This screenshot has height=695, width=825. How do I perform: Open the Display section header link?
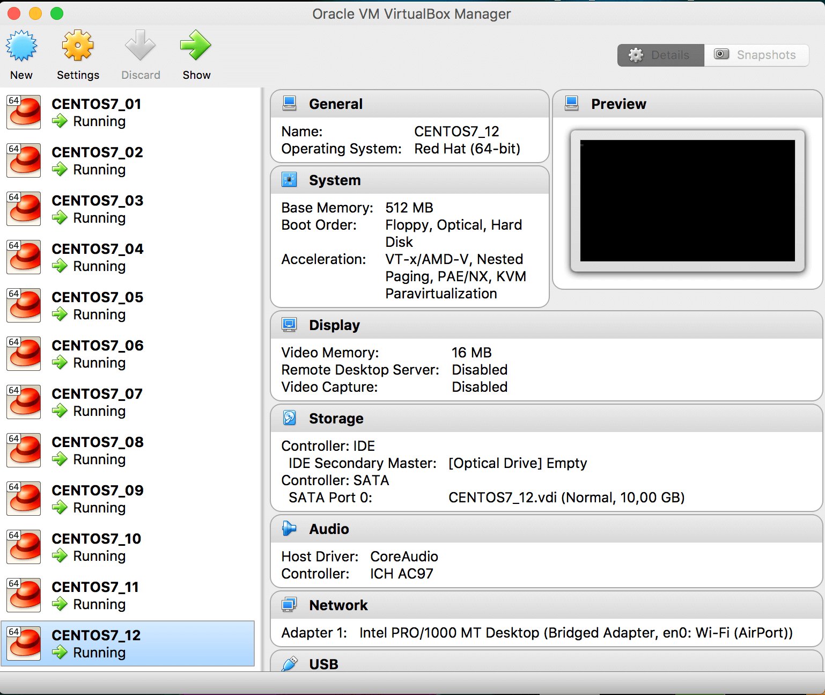click(334, 325)
